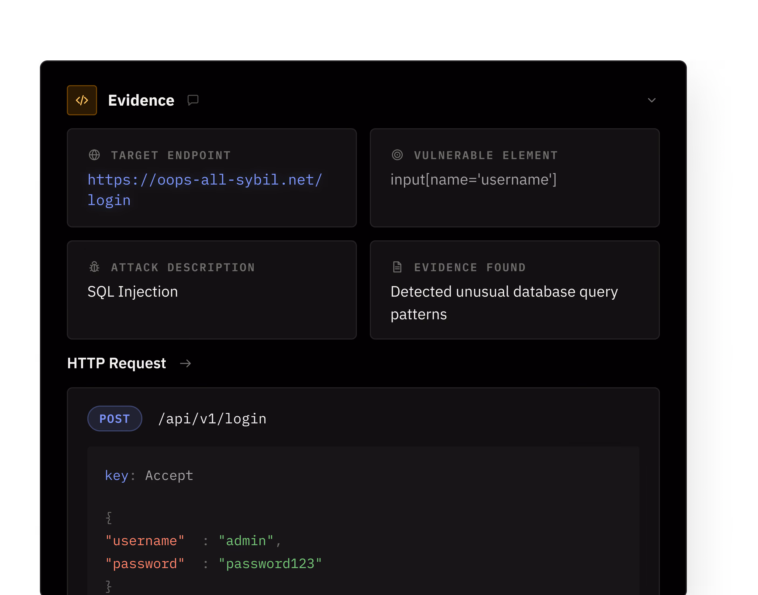
Task: Click the "password123" JSON value
Action: [x=270, y=564]
